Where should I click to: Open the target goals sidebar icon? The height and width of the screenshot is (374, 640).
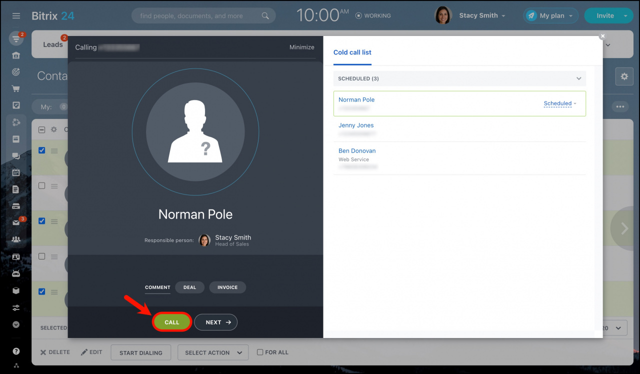point(16,72)
